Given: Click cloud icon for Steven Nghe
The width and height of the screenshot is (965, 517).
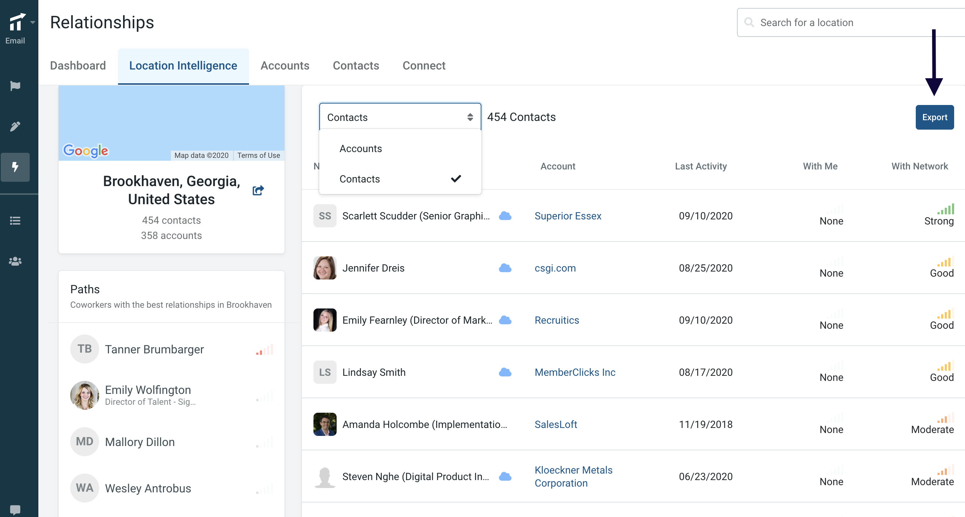Looking at the screenshot, I should pos(505,476).
